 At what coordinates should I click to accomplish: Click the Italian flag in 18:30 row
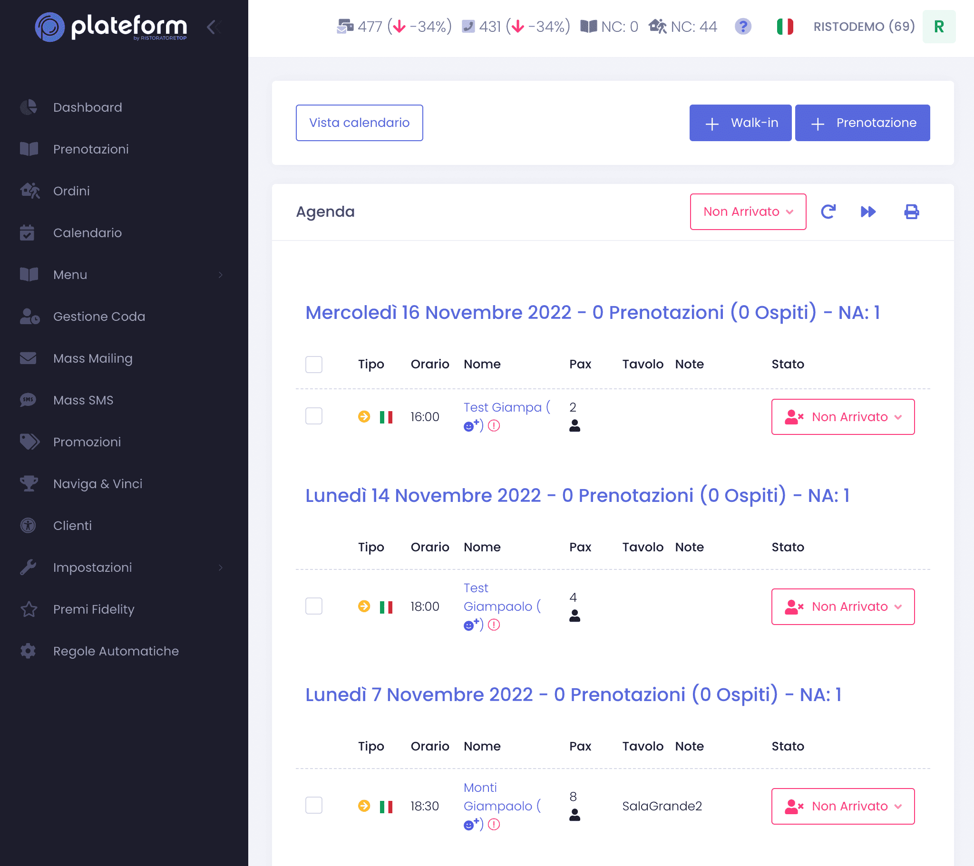pyautogui.click(x=386, y=807)
